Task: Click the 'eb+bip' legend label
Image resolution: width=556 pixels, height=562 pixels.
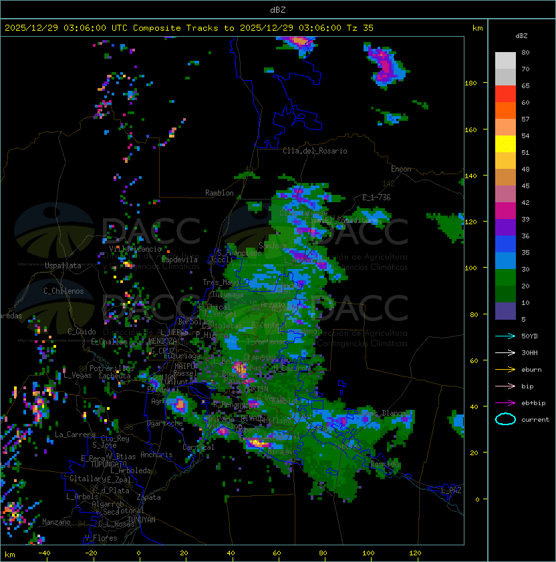Action: point(533,403)
